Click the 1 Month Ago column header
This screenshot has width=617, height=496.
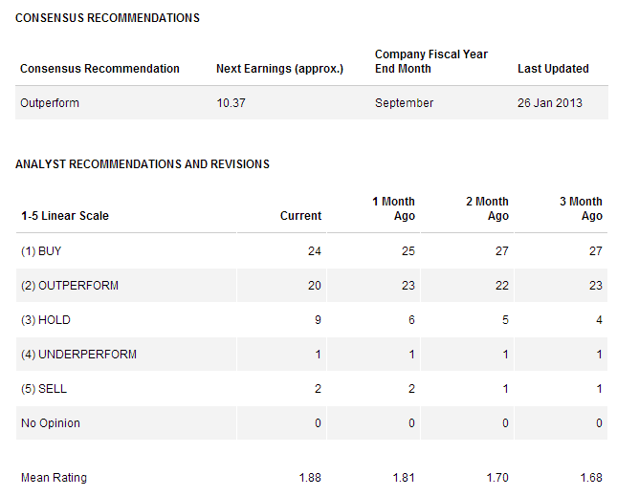pos(393,208)
